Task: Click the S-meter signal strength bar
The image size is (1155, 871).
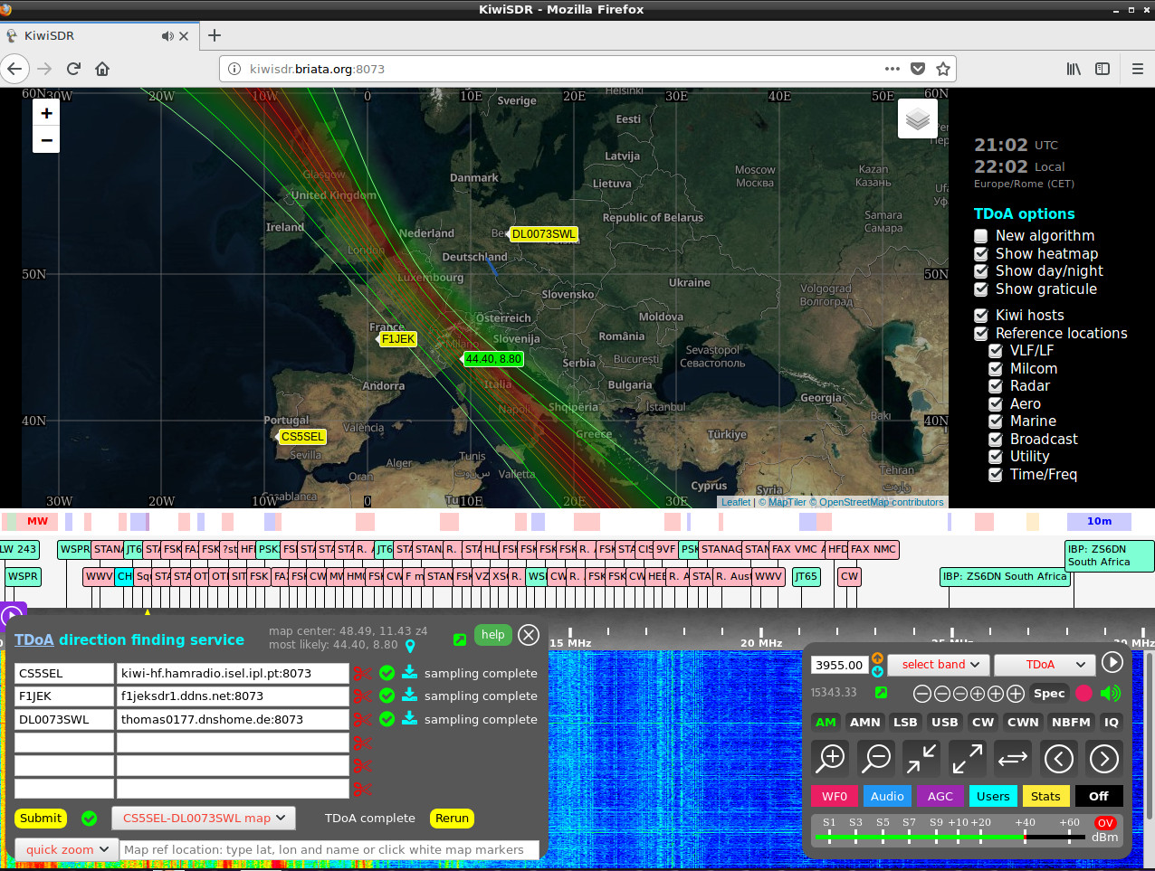Action: click(x=950, y=838)
